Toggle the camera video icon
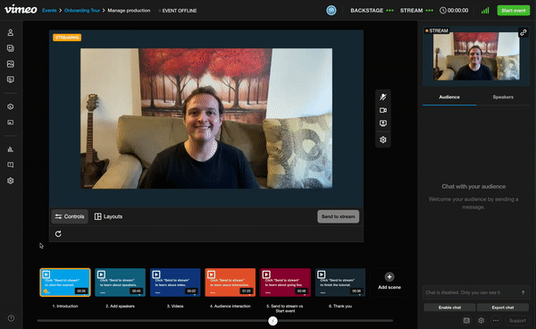The width and height of the screenshot is (536, 329). [x=383, y=110]
